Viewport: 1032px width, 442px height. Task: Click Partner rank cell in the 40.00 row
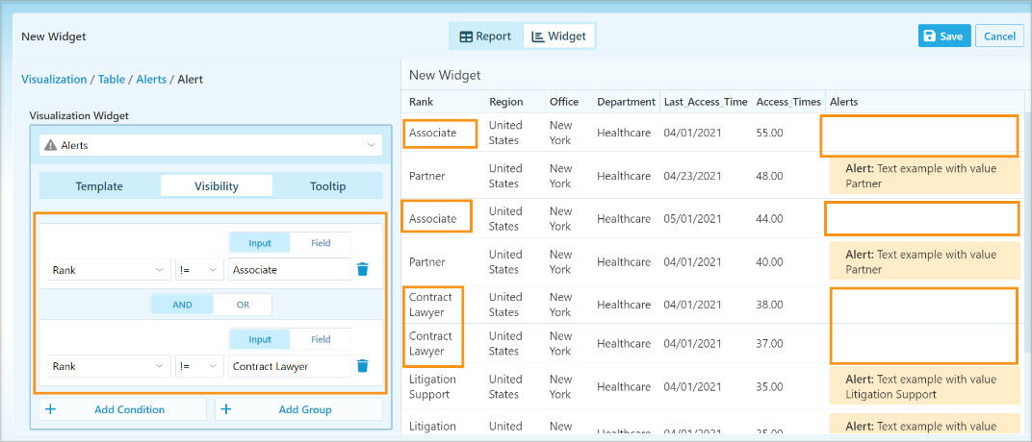[426, 262]
